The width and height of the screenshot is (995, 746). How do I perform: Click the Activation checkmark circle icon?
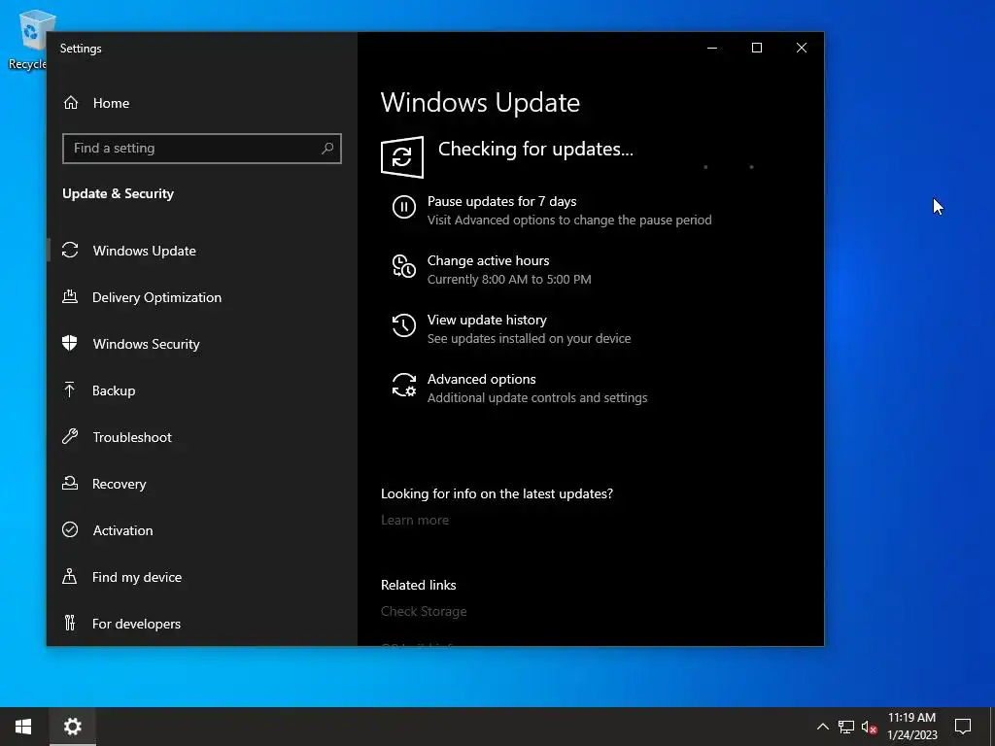tap(70, 529)
